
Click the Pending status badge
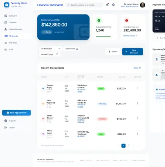[102, 104]
